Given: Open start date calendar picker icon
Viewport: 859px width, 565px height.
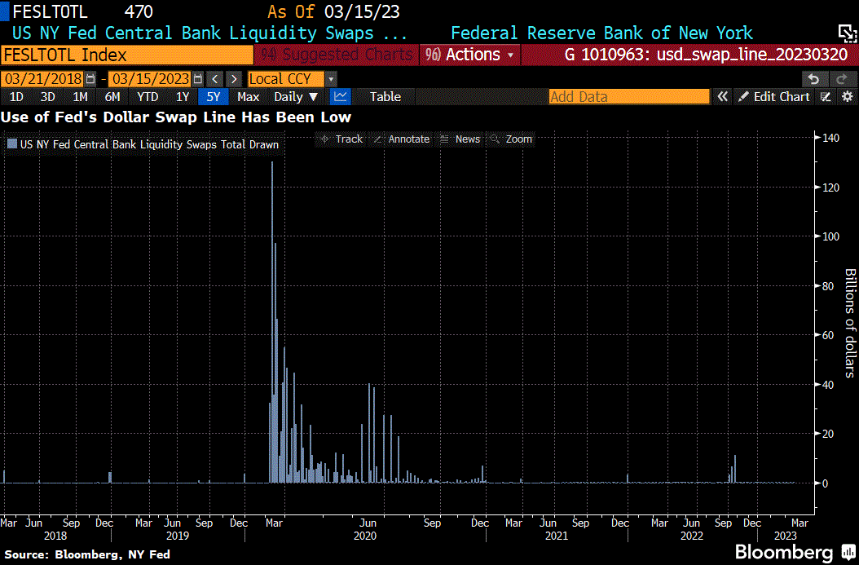Looking at the screenshot, I should point(91,79).
